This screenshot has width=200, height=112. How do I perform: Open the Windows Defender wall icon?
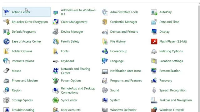(105, 110)
